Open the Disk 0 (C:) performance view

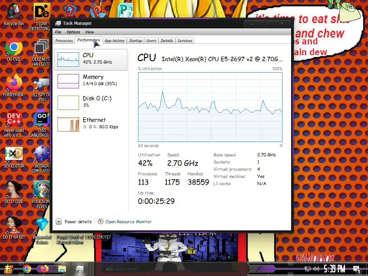91,102
